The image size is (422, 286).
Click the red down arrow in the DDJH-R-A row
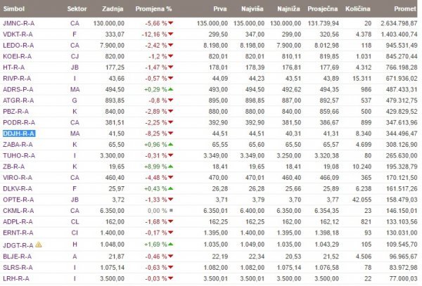pos(170,134)
